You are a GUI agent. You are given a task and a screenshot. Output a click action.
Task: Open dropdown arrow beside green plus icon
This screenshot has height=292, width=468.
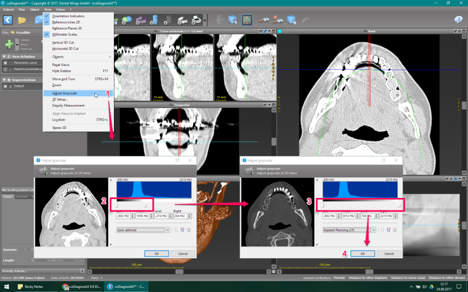click(17, 45)
